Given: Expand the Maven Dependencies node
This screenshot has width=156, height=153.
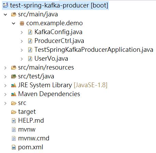Looking at the screenshot, I should (5, 94).
